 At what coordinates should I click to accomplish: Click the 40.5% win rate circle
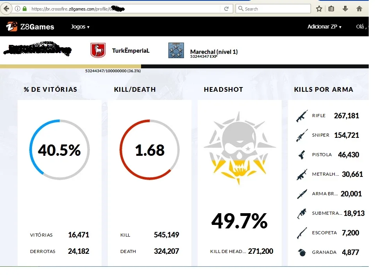pyautogui.click(x=59, y=150)
